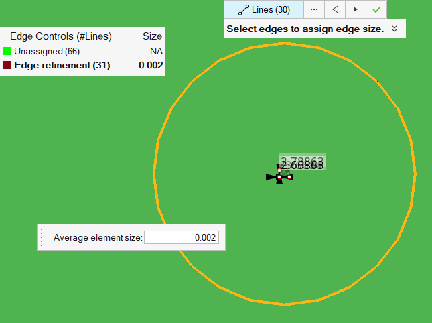The image size is (432, 323).
Task: Expand the double-chevron guide bar options
Action: click(395, 29)
